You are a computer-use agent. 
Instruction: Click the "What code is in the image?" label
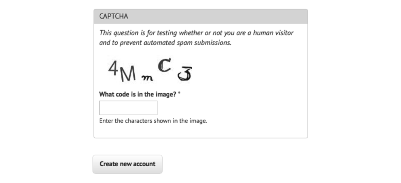[x=137, y=94]
